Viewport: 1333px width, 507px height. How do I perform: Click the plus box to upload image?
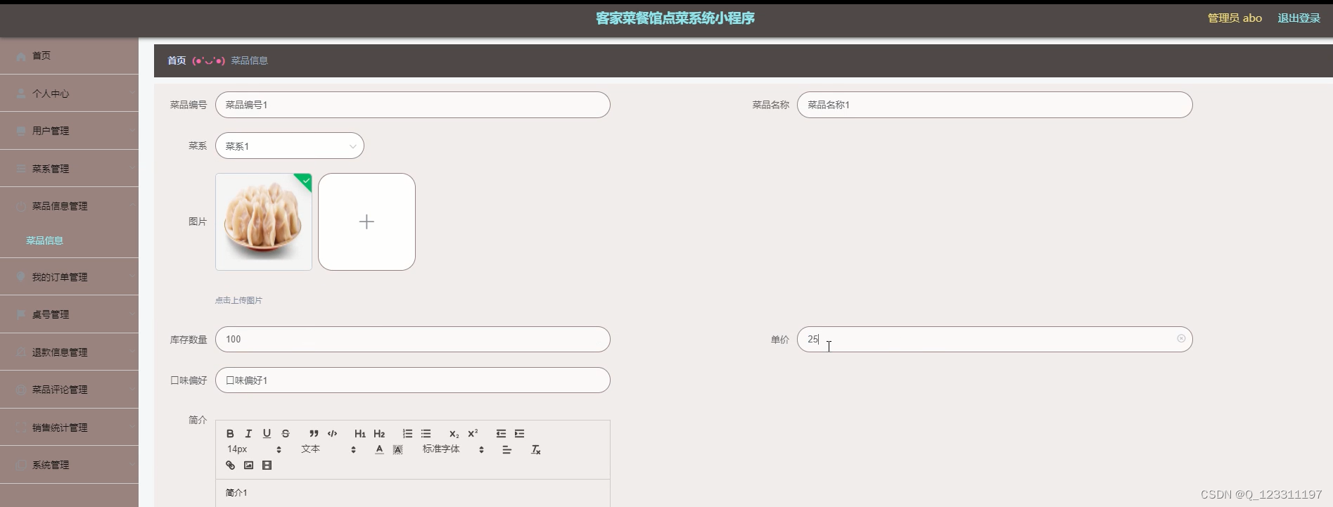[366, 222]
